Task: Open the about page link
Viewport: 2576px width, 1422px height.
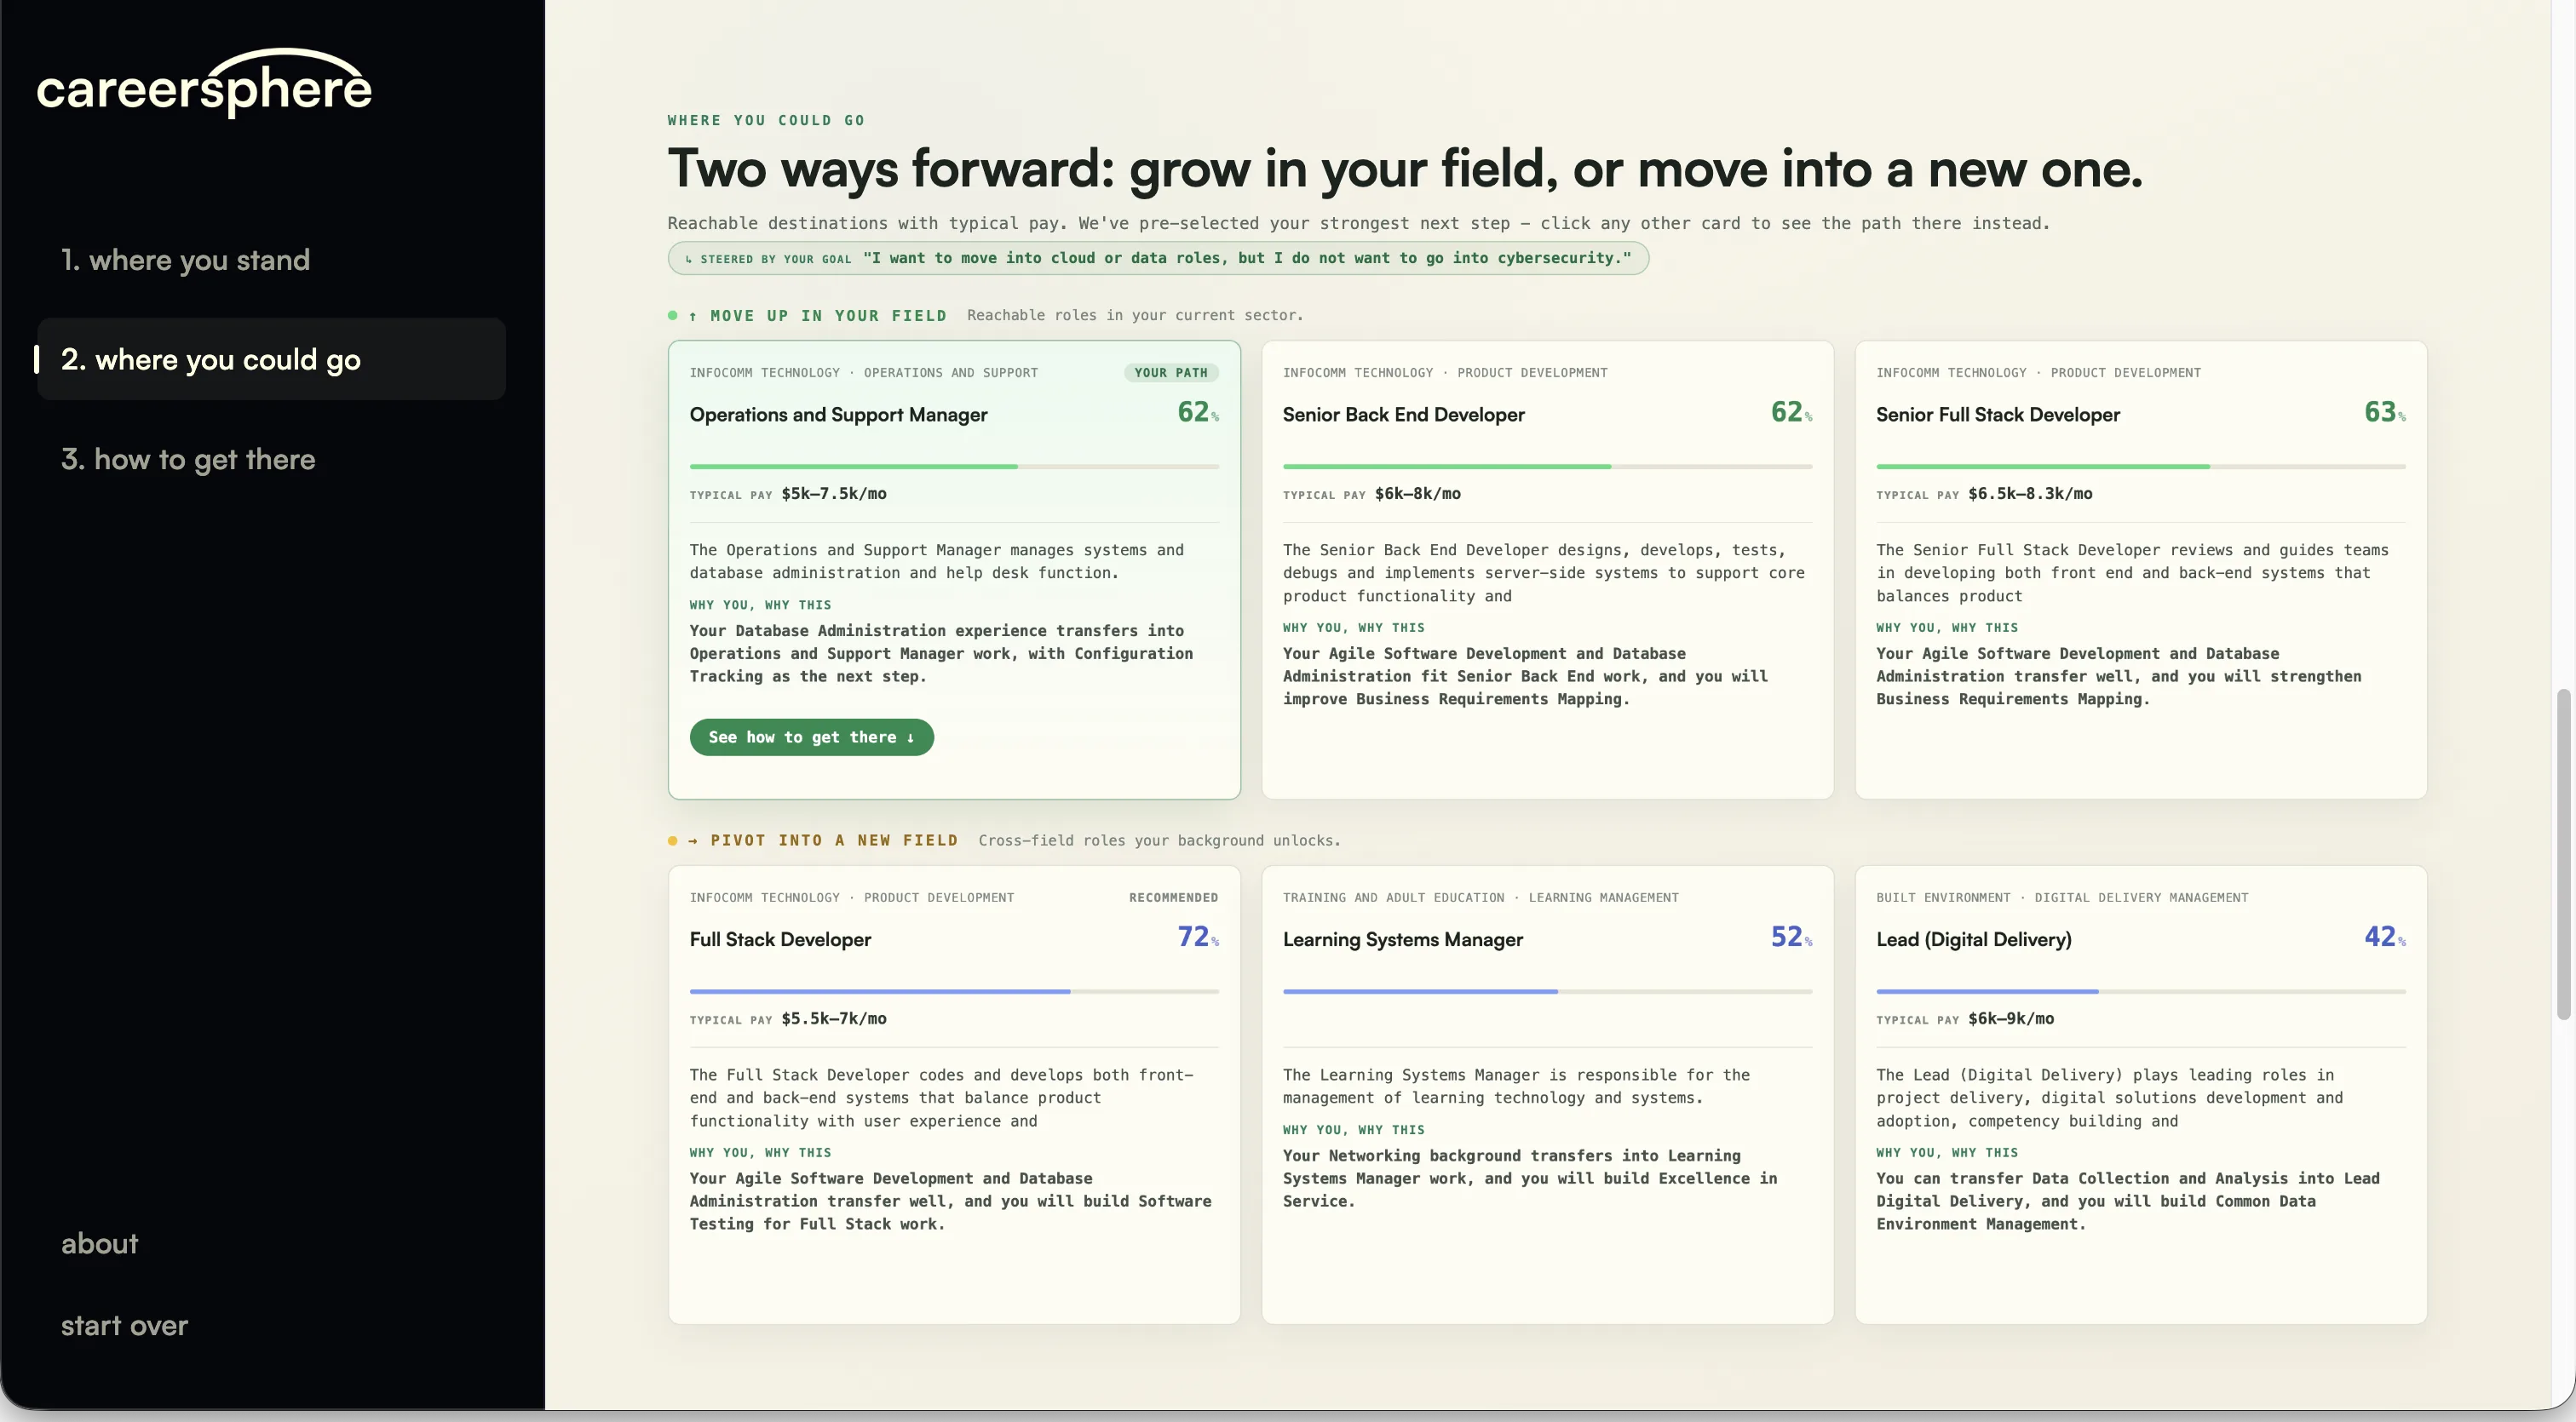Action: tap(99, 1243)
